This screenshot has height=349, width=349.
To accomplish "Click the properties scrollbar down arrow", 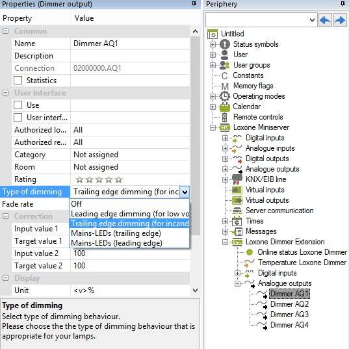I will 195,291.
